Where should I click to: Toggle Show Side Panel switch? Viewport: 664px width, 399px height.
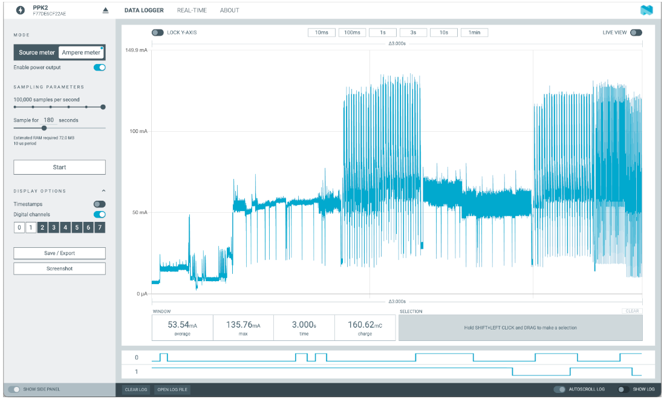click(x=14, y=389)
